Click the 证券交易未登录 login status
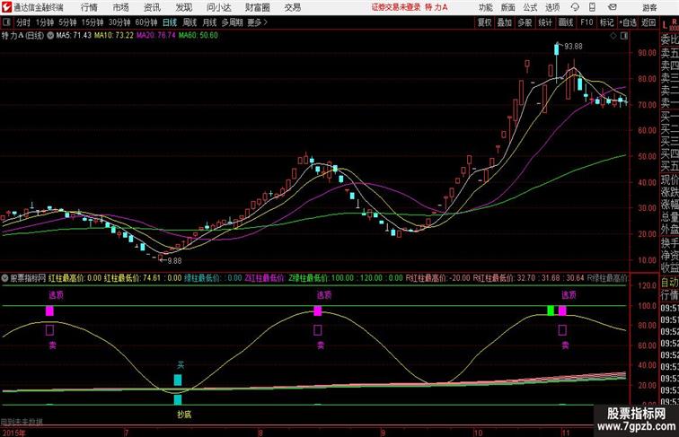 [396, 7]
